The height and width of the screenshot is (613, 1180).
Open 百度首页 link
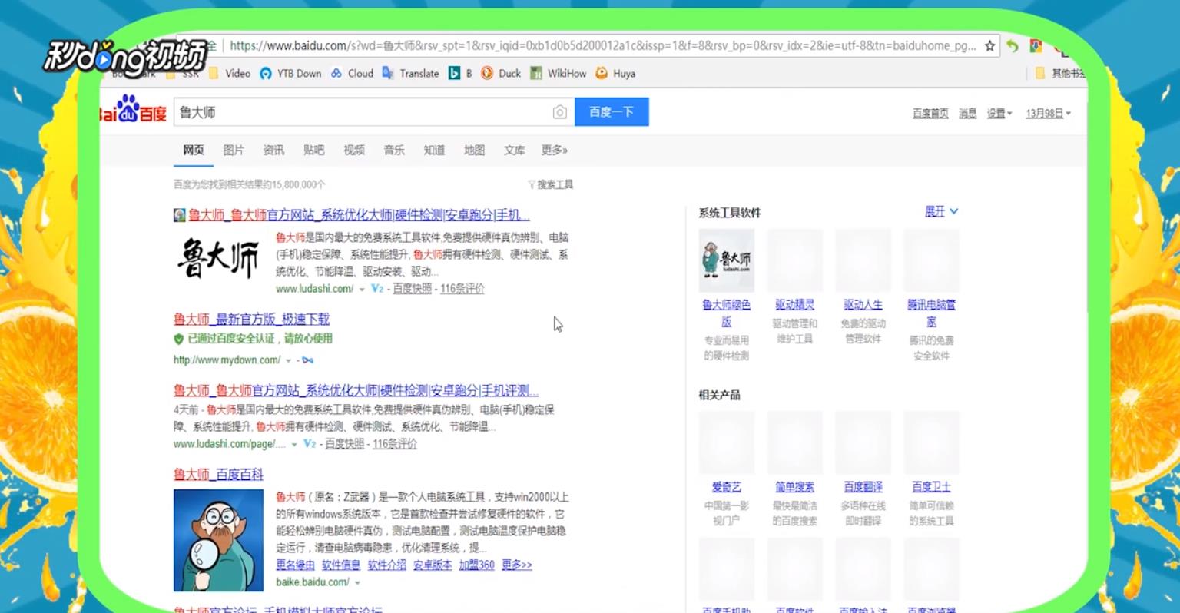point(930,114)
